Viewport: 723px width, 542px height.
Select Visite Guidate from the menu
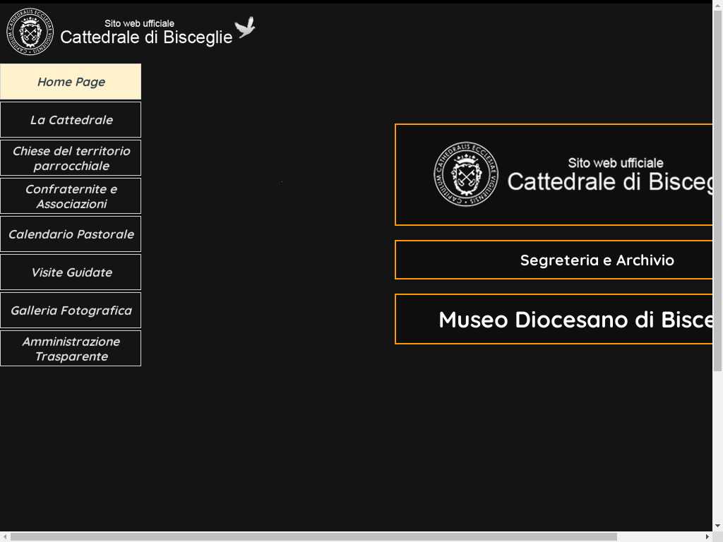(71, 272)
